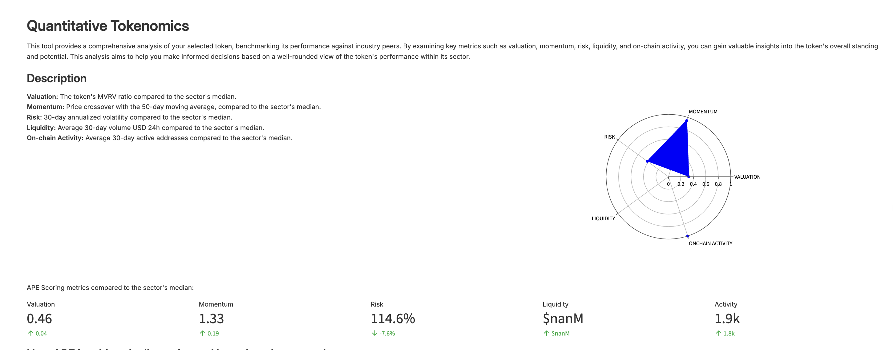The width and height of the screenshot is (893, 350).
Task: Click the Momentum data point on radar chart
Action: tap(686, 121)
